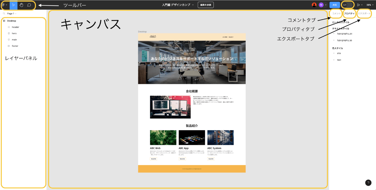Viewport: 376px width, 190px height.
Task: Click the main layer auto-layout icon
Action: (x=9, y=40)
